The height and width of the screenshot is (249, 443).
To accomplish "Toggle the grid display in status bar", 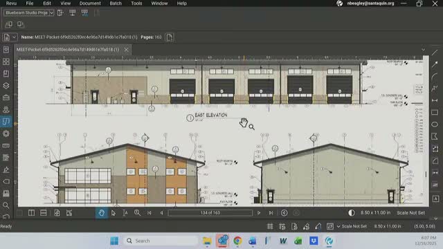I will (x=270, y=226).
